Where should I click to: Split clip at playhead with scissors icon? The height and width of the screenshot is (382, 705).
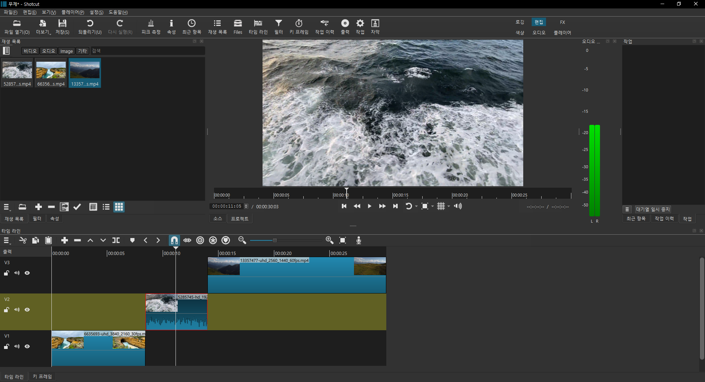(23, 240)
